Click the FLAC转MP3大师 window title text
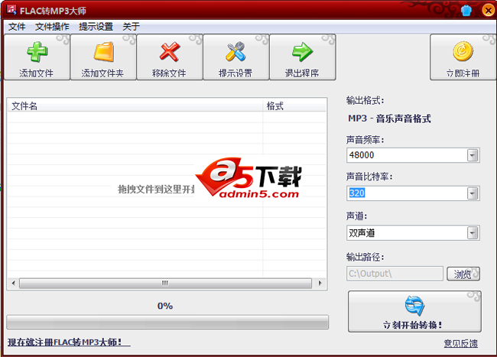 (x=53, y=11)
